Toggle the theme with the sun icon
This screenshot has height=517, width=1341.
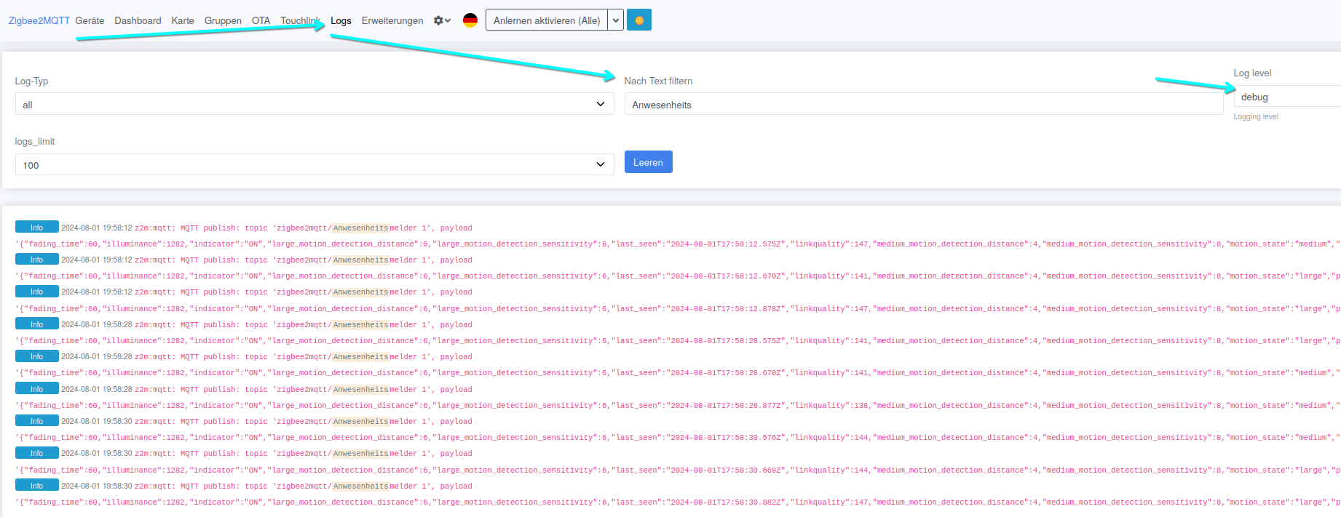coord(639,20)
